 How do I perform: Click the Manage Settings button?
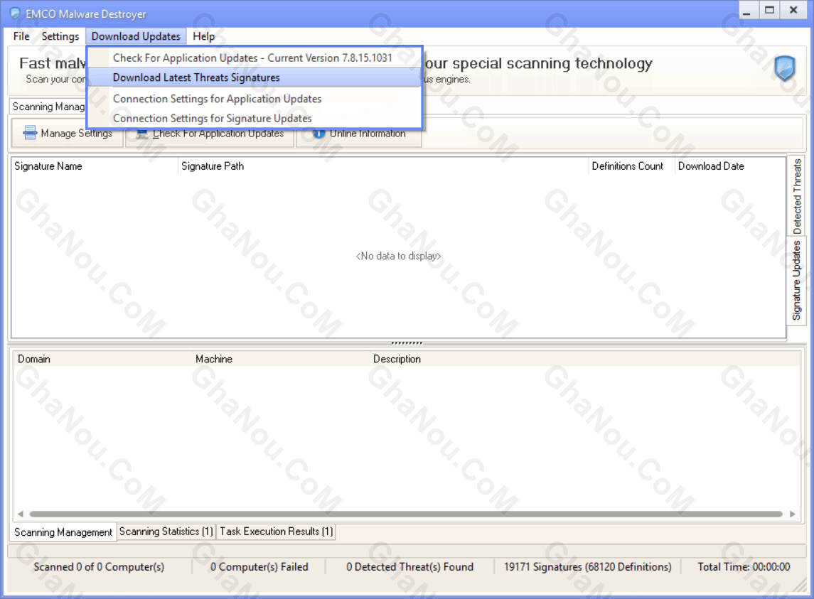click(68, 134)
